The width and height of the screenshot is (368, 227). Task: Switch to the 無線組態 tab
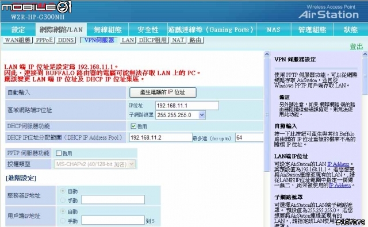108,29
